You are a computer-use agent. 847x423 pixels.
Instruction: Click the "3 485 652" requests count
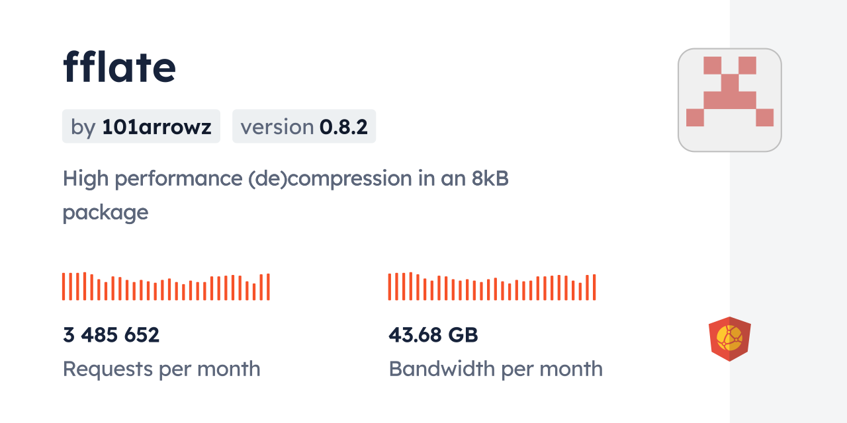111,335
